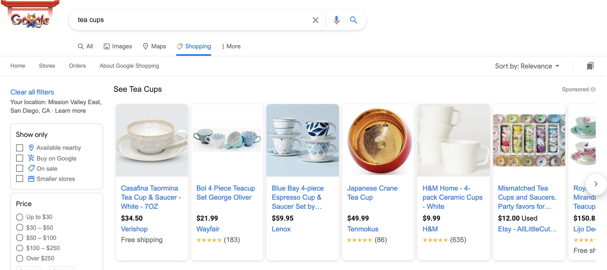Click the search magnifier icon
This screenshot has height=270, width=607.
353,20
